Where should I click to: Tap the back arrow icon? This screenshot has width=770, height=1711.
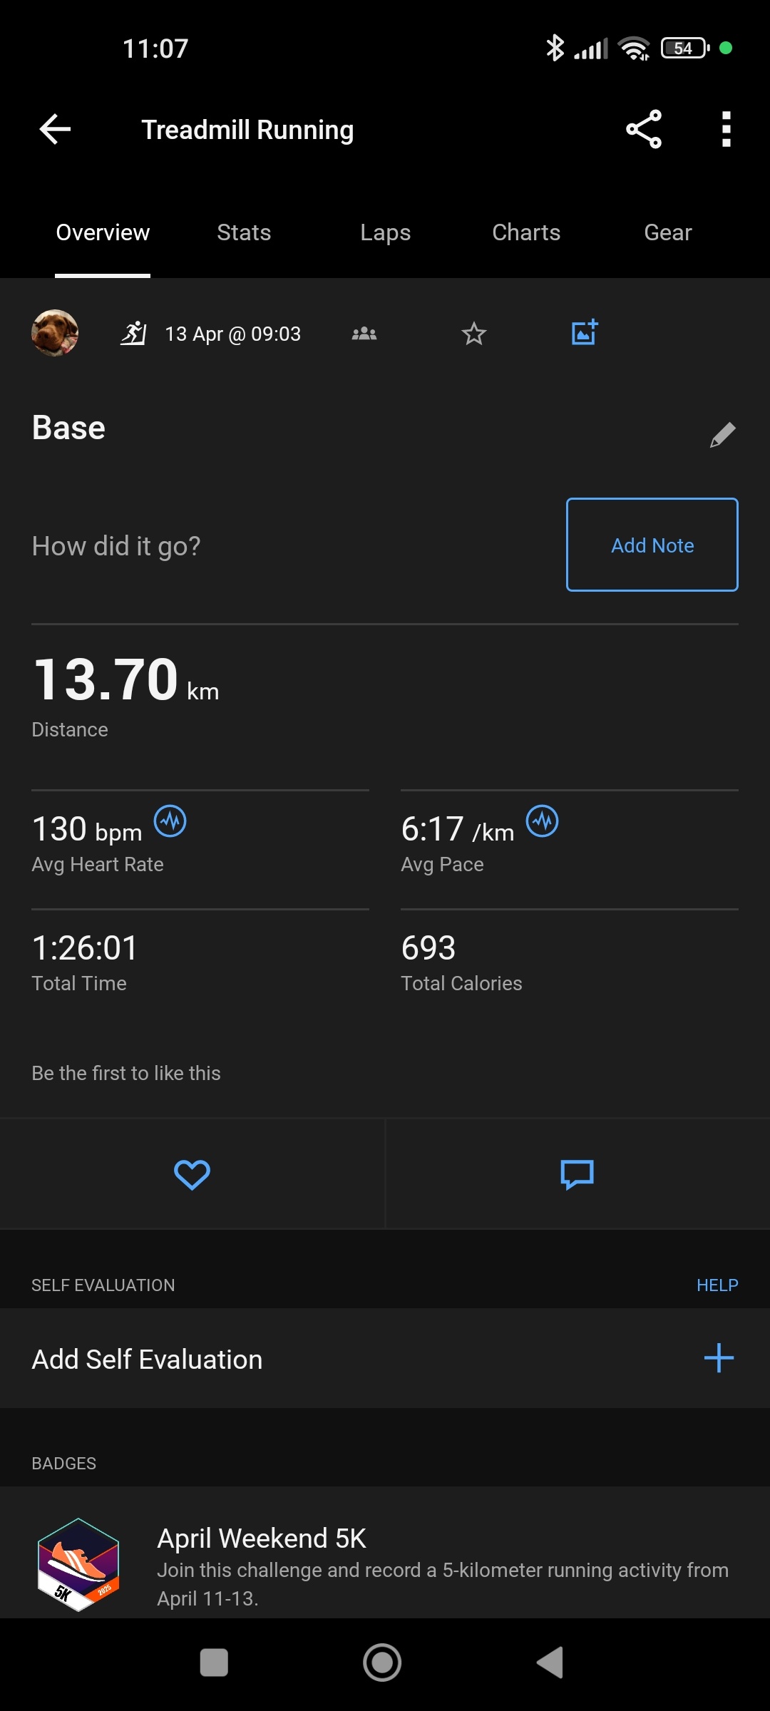tap(55, 129)
